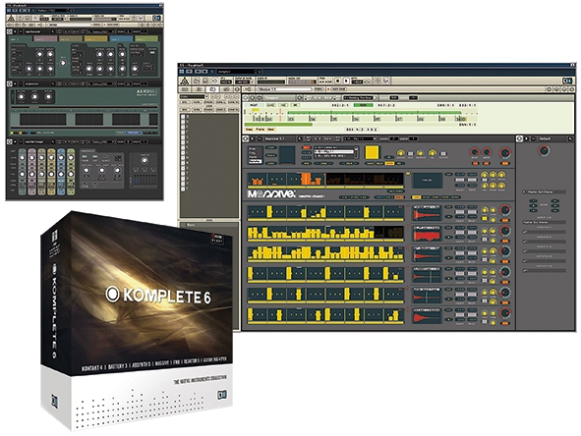581x436 pixels.
Task: Toggle the second checkbox in the sidebar list
Action: [183, 122]
